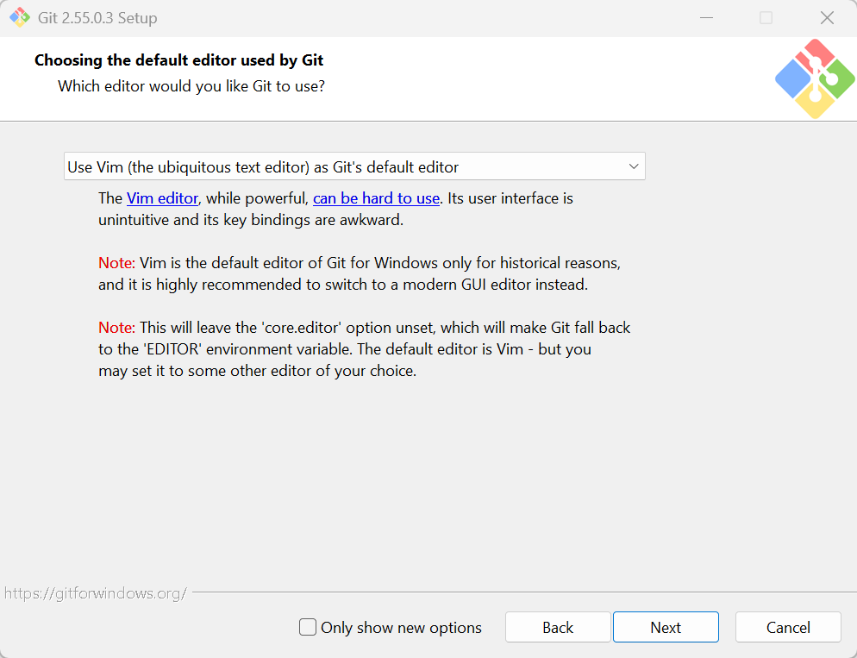
Task: Click the 'Choosing the default editor' heading
Action: pos(178,60)
